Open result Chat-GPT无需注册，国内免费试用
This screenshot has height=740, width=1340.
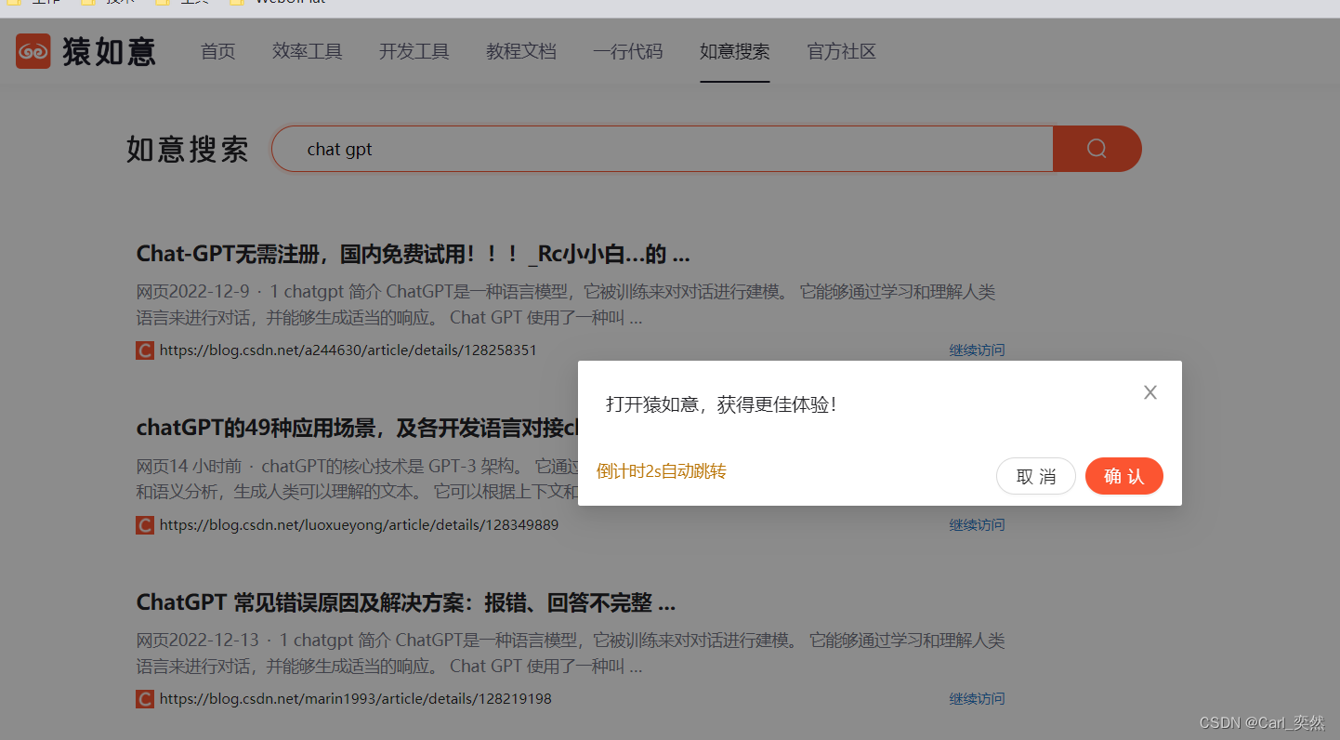[414, 254]
